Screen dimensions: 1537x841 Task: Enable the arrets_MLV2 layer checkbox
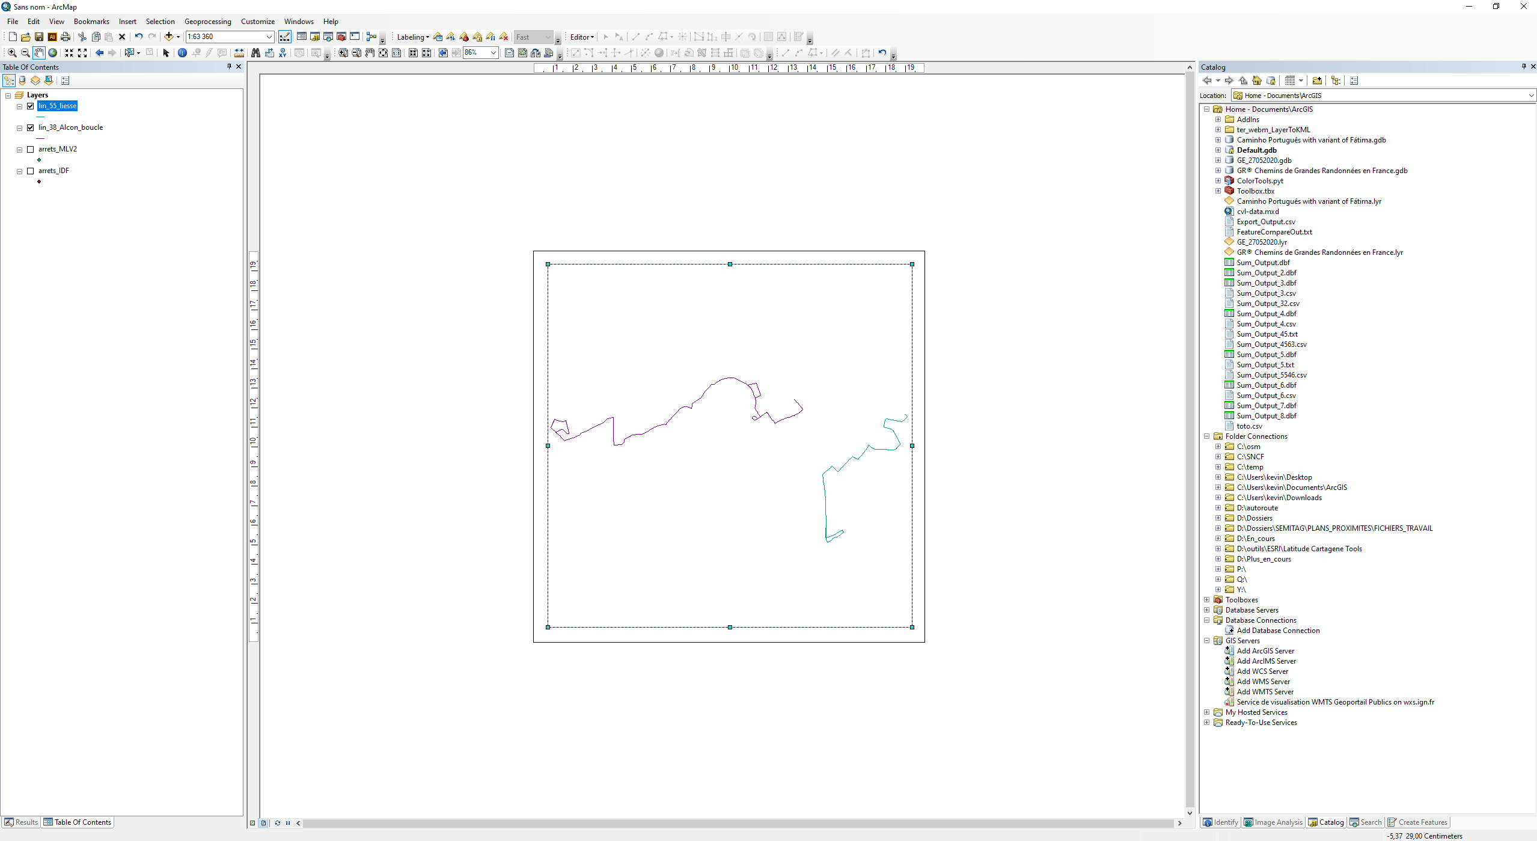click(31, 149)
